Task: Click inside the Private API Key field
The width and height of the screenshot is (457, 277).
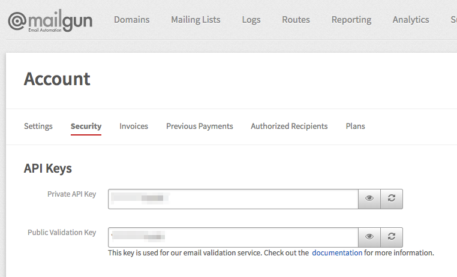Action: click(233, 199)
